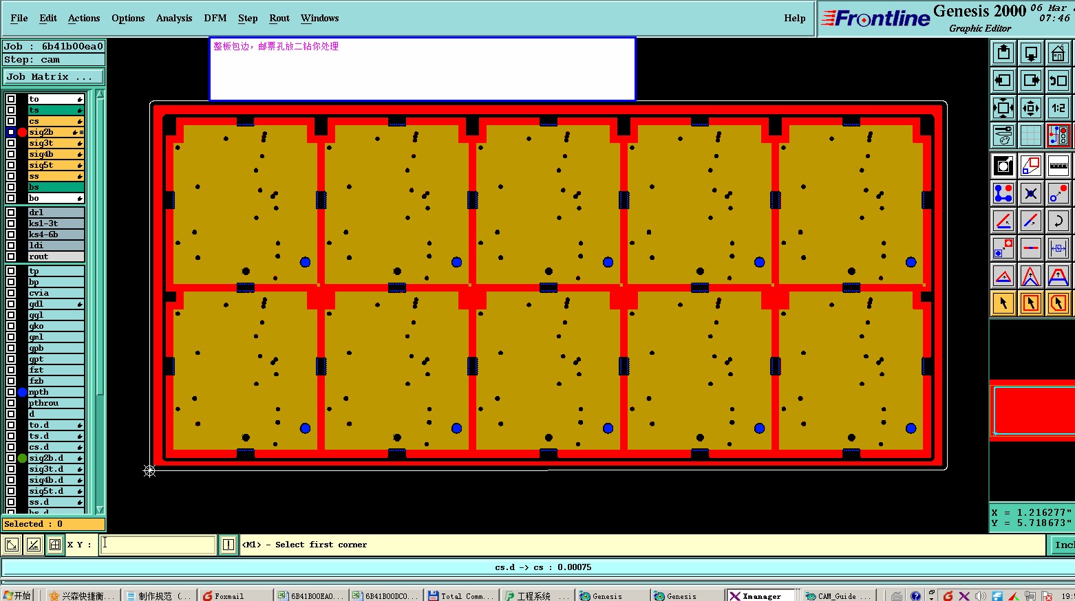Select the ruler measure tool icon
Image resolution: width=1075 pixels, height=601 pixels.
coord(1058,166)
